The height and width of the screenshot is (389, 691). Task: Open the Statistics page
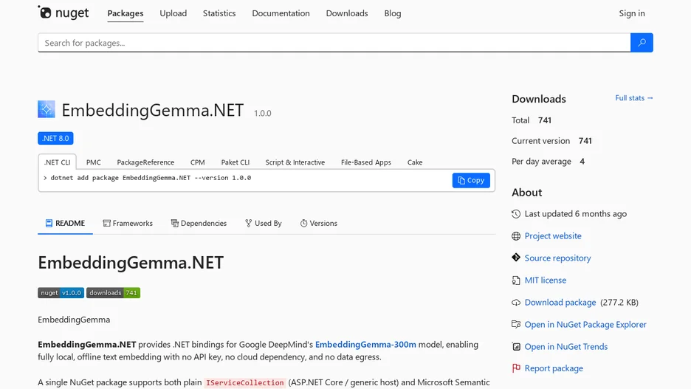click(219, 13)
